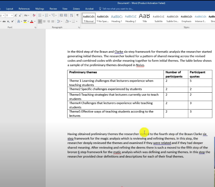Toggle superscript formatting
This screenshot has height=187, width=215.
click(x=13, y=21)
